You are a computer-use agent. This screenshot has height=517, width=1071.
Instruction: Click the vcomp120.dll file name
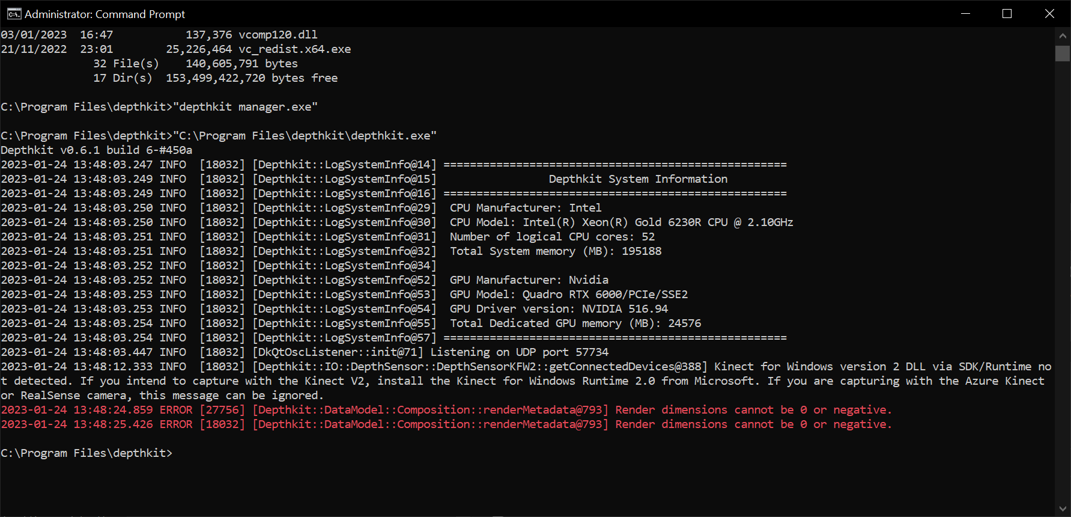(278, 35)
